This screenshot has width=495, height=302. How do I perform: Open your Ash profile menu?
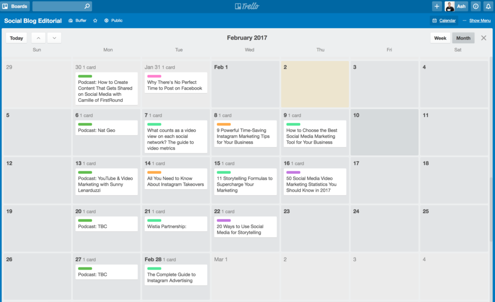click(457, 6)
